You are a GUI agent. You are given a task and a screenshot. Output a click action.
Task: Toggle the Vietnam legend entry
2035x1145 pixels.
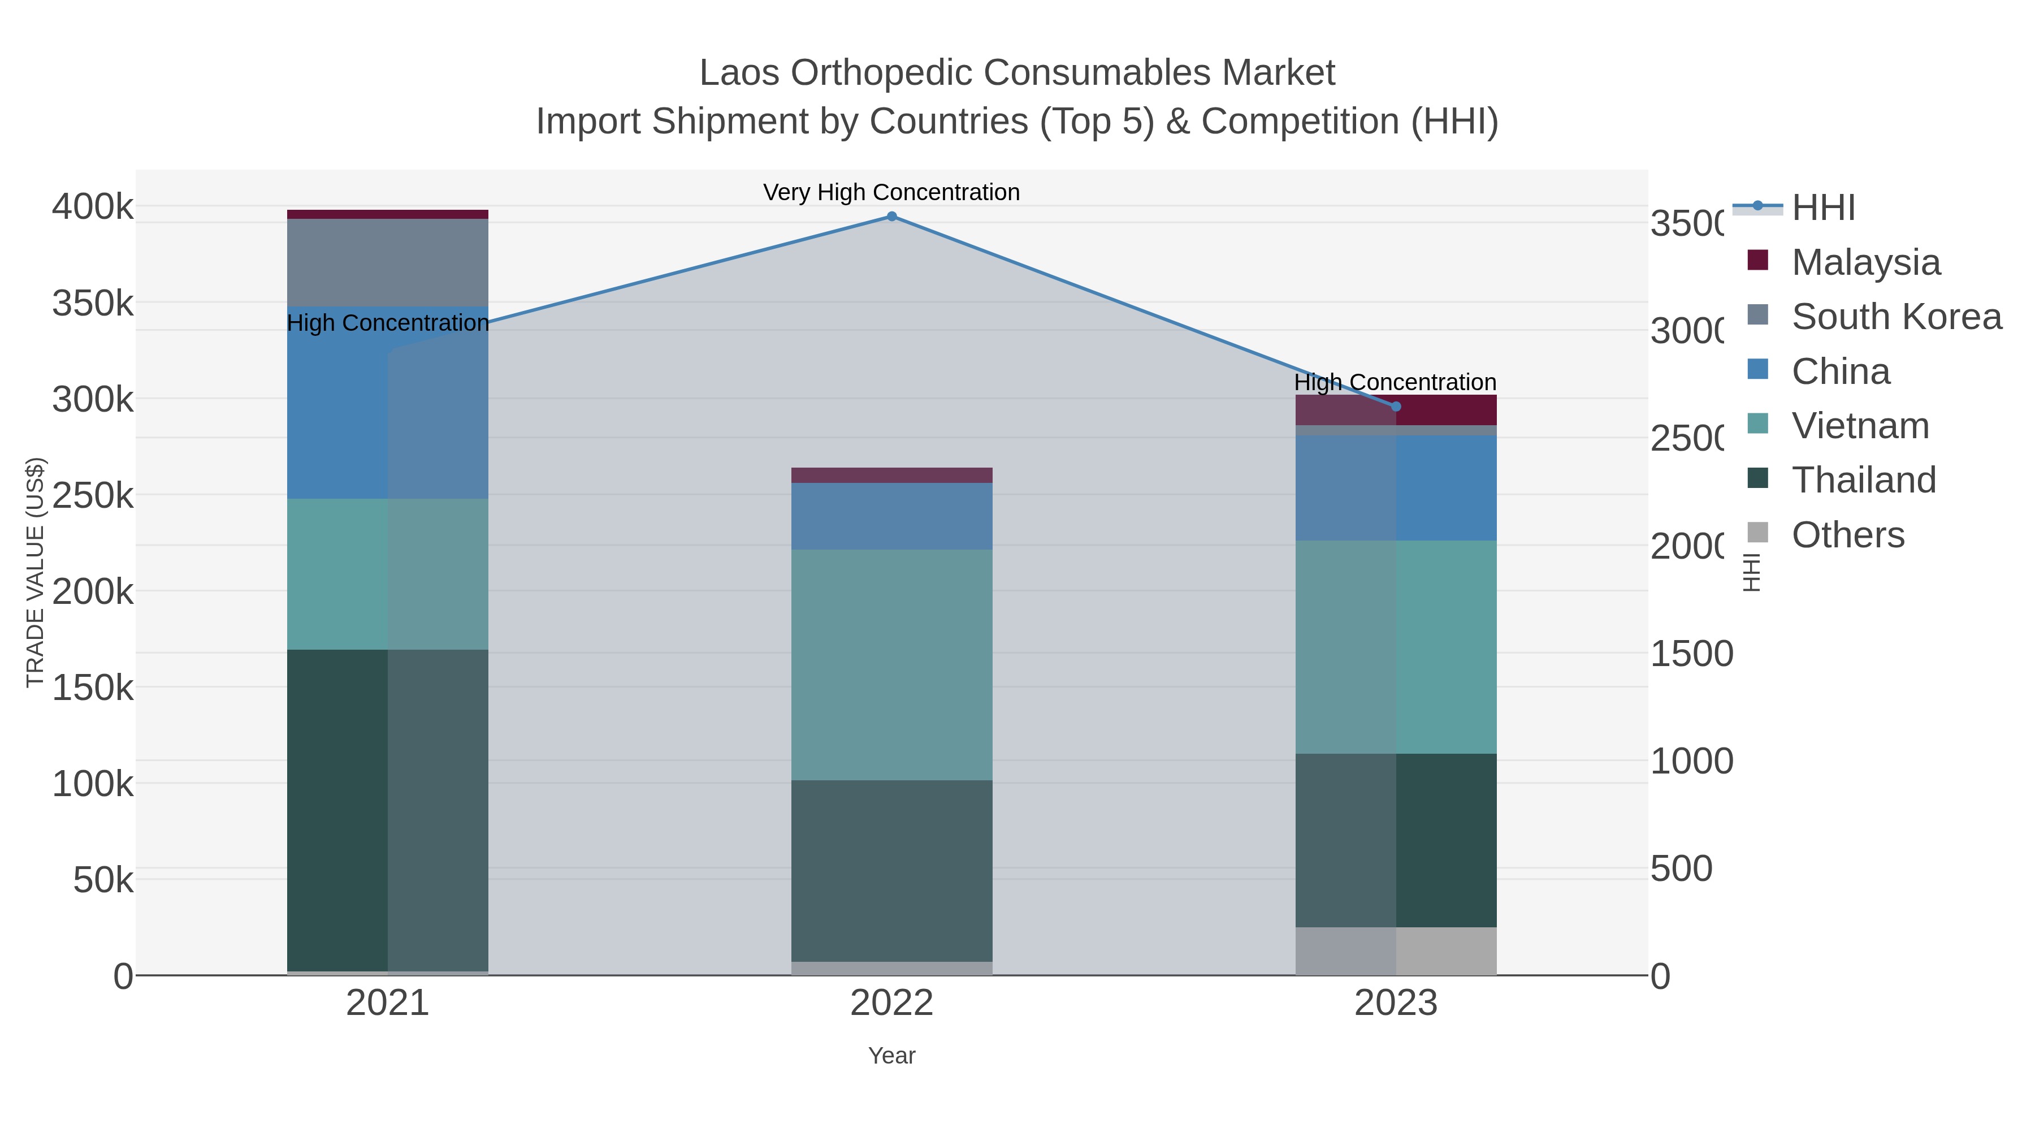[x=1838, y=426]
